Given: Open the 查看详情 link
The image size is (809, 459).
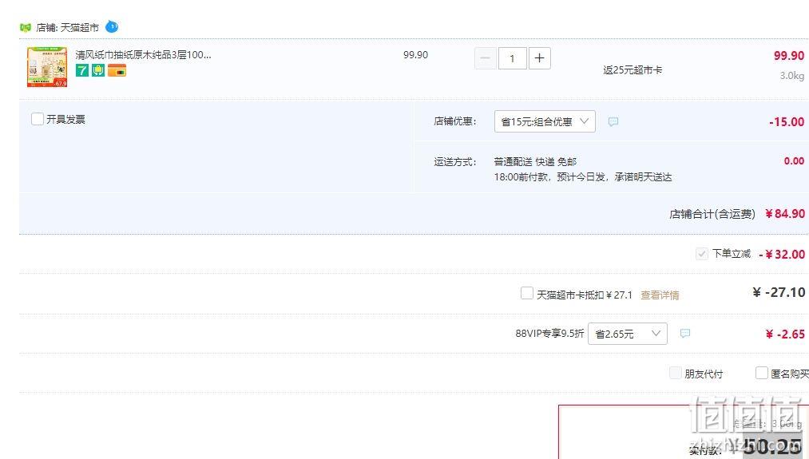Looking at the screenshot, I should [x=660, y=295].
